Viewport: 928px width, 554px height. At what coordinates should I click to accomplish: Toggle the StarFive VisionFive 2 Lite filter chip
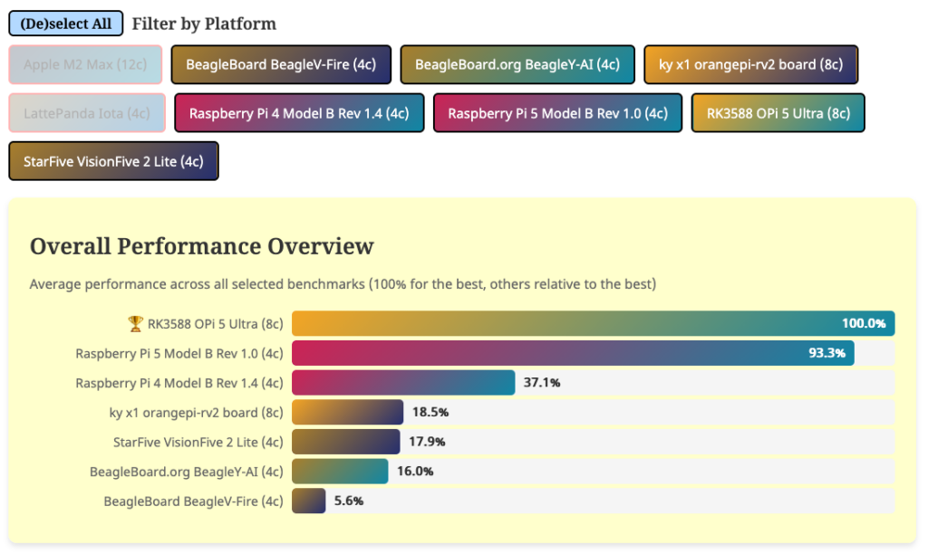pyautogui.click(x=113, y=161)
